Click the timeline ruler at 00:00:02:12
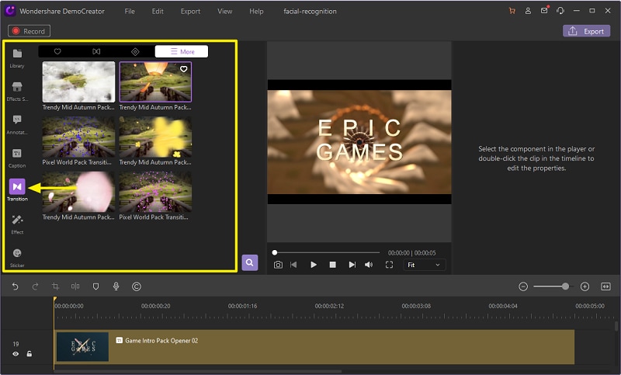This screenshot has height=375, width=621. [x=329, y=306]
